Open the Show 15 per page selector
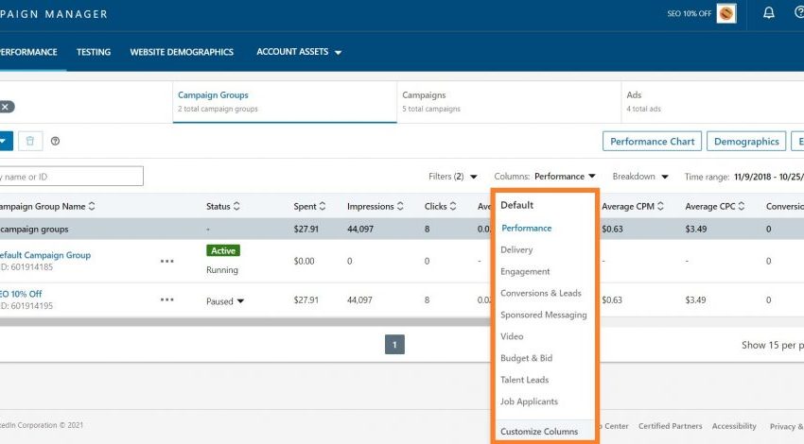 [x=773, y=345]
